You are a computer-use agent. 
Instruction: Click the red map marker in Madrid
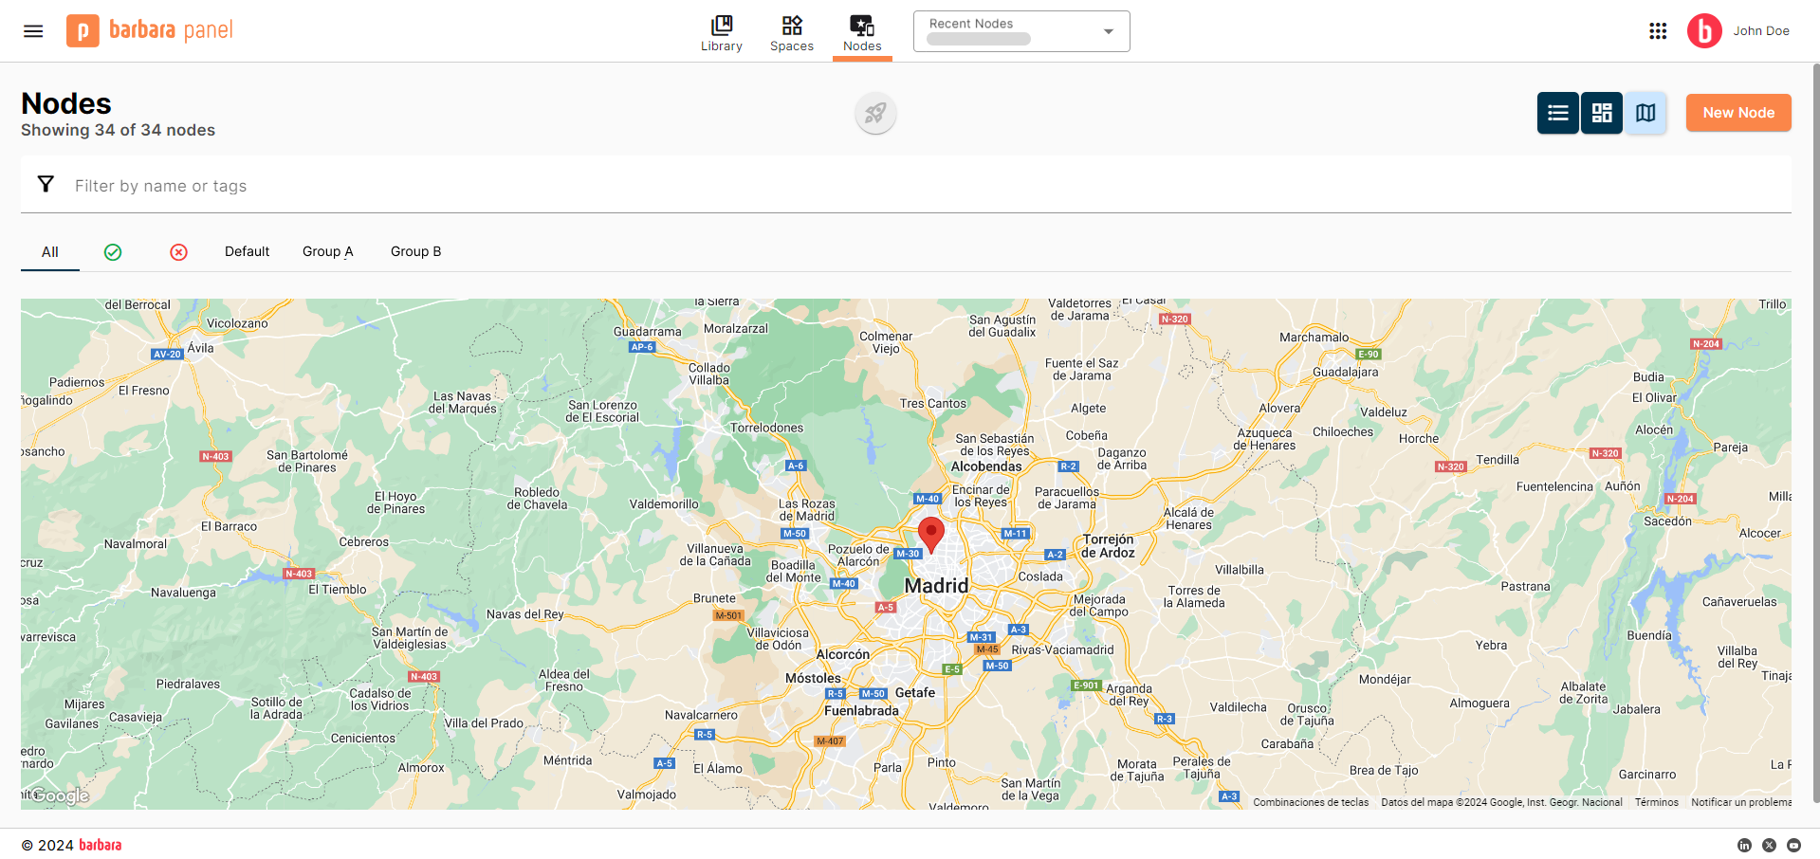coord(931,534)
